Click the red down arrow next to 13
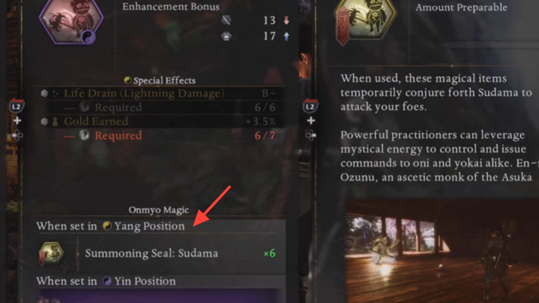 286,20
